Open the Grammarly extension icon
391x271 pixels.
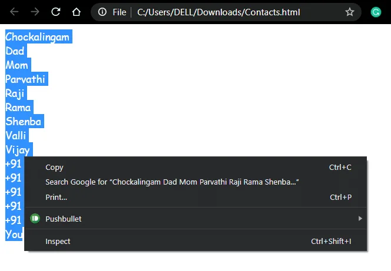[x=376, y=12]
